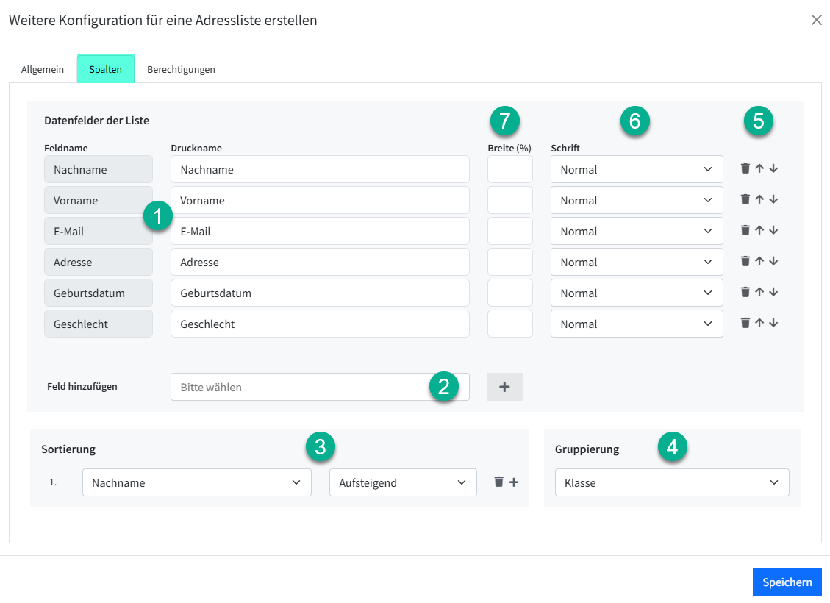This screenshot has height=603, width=830.
Task: Expand the Gruppierung dropdown showing Klasse
Action: click(x=672, y=482)
